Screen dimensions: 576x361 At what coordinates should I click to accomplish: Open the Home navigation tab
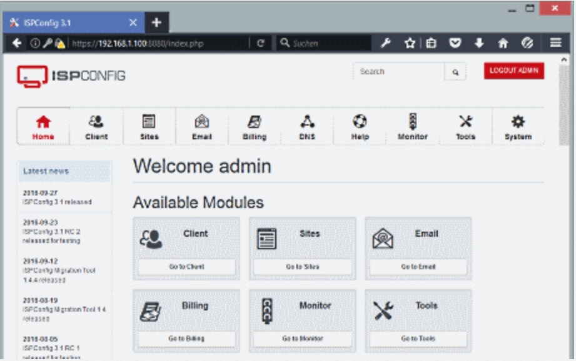pyautogui.click(x=43, y=127)
